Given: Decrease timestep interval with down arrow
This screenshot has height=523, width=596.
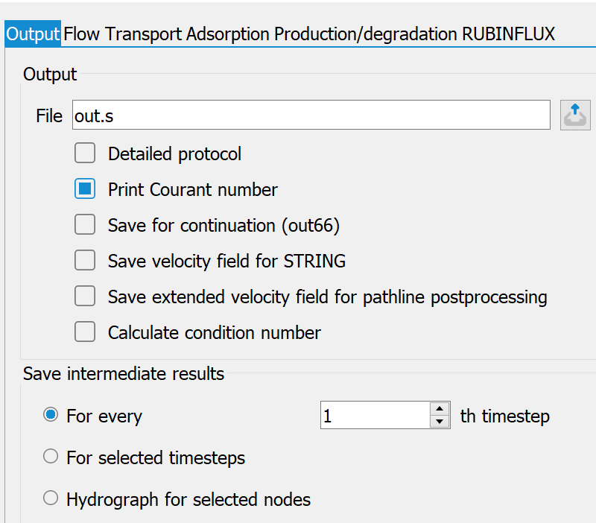Looking at the screenshot, I should [x=440, y=422].
